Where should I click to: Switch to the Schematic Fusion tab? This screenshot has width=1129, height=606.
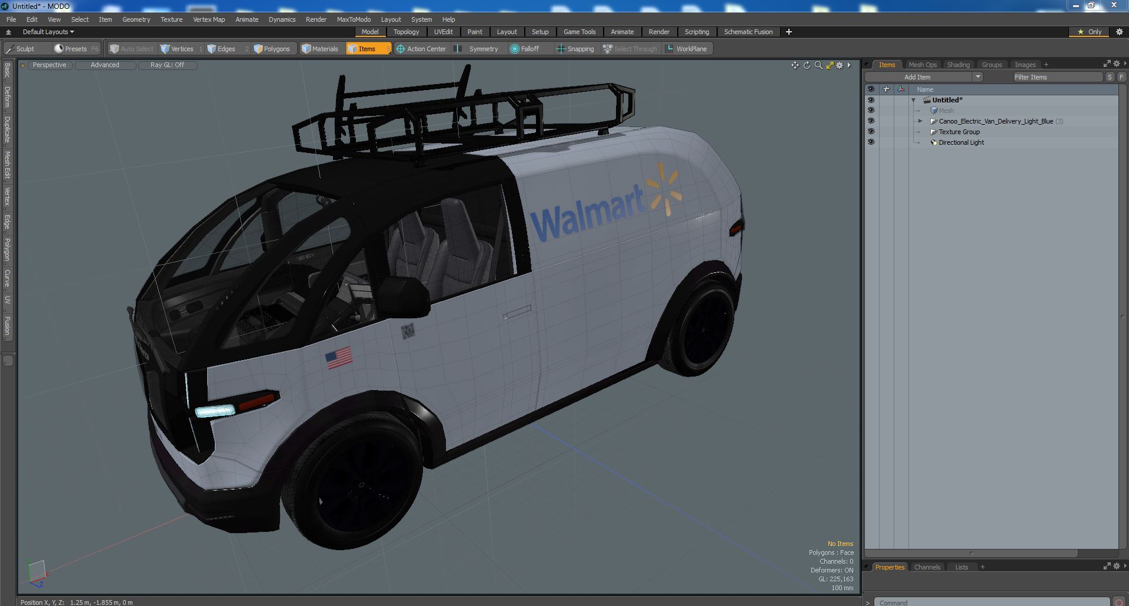pyautogui.click(x=748, y=32)
